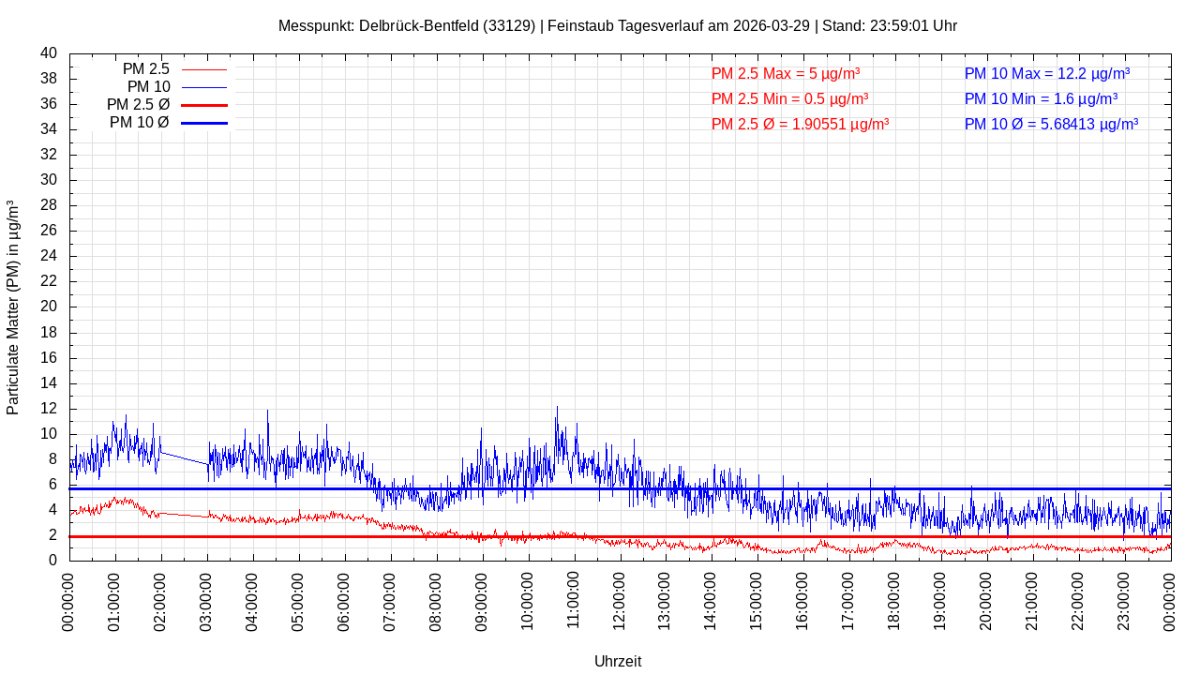Click the PM 2.5 Min value text
Screen dimensions: 1200x675
pos(789,98)
